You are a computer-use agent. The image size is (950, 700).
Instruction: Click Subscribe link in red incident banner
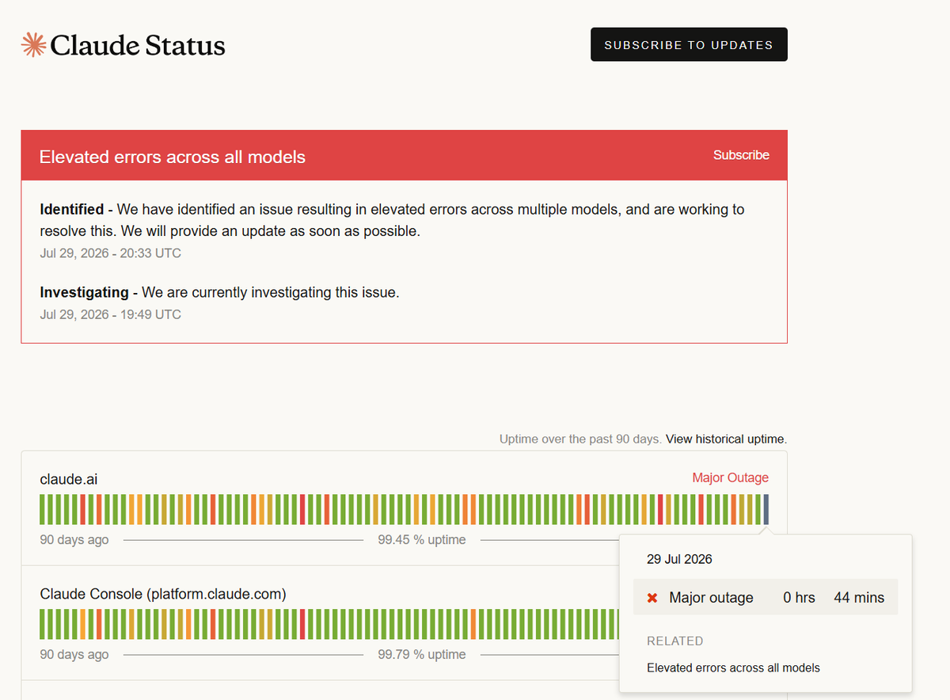[x=741, y=155]
